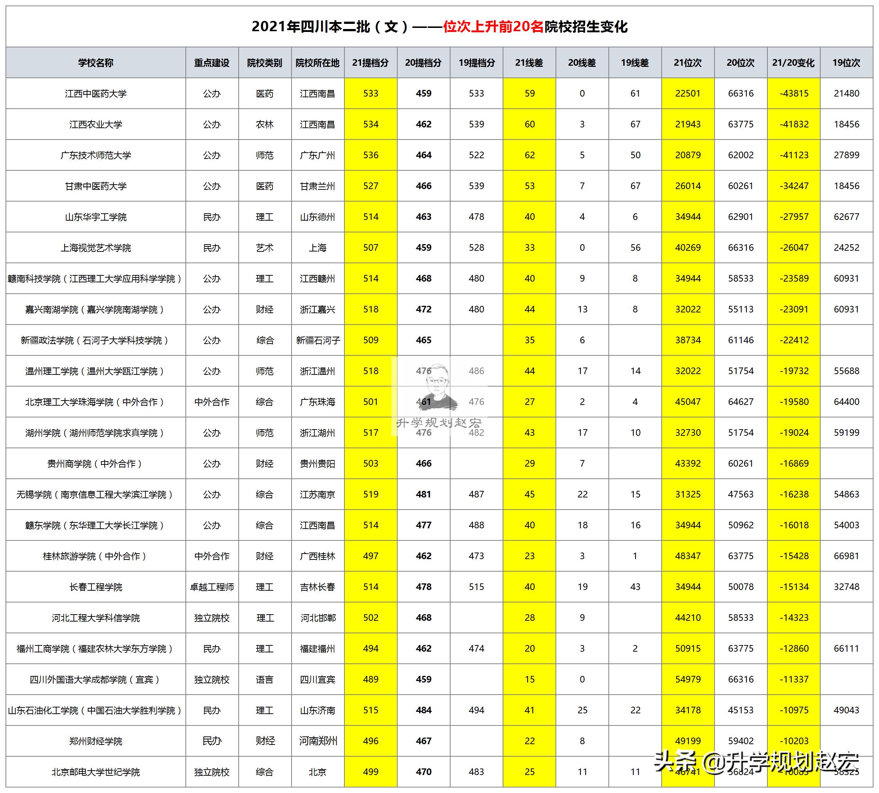Click the school name 北京邮电大学世纪学院
The width and height of the screenshot is (879, 793).
pyautogui.click(x=95, y=772)
